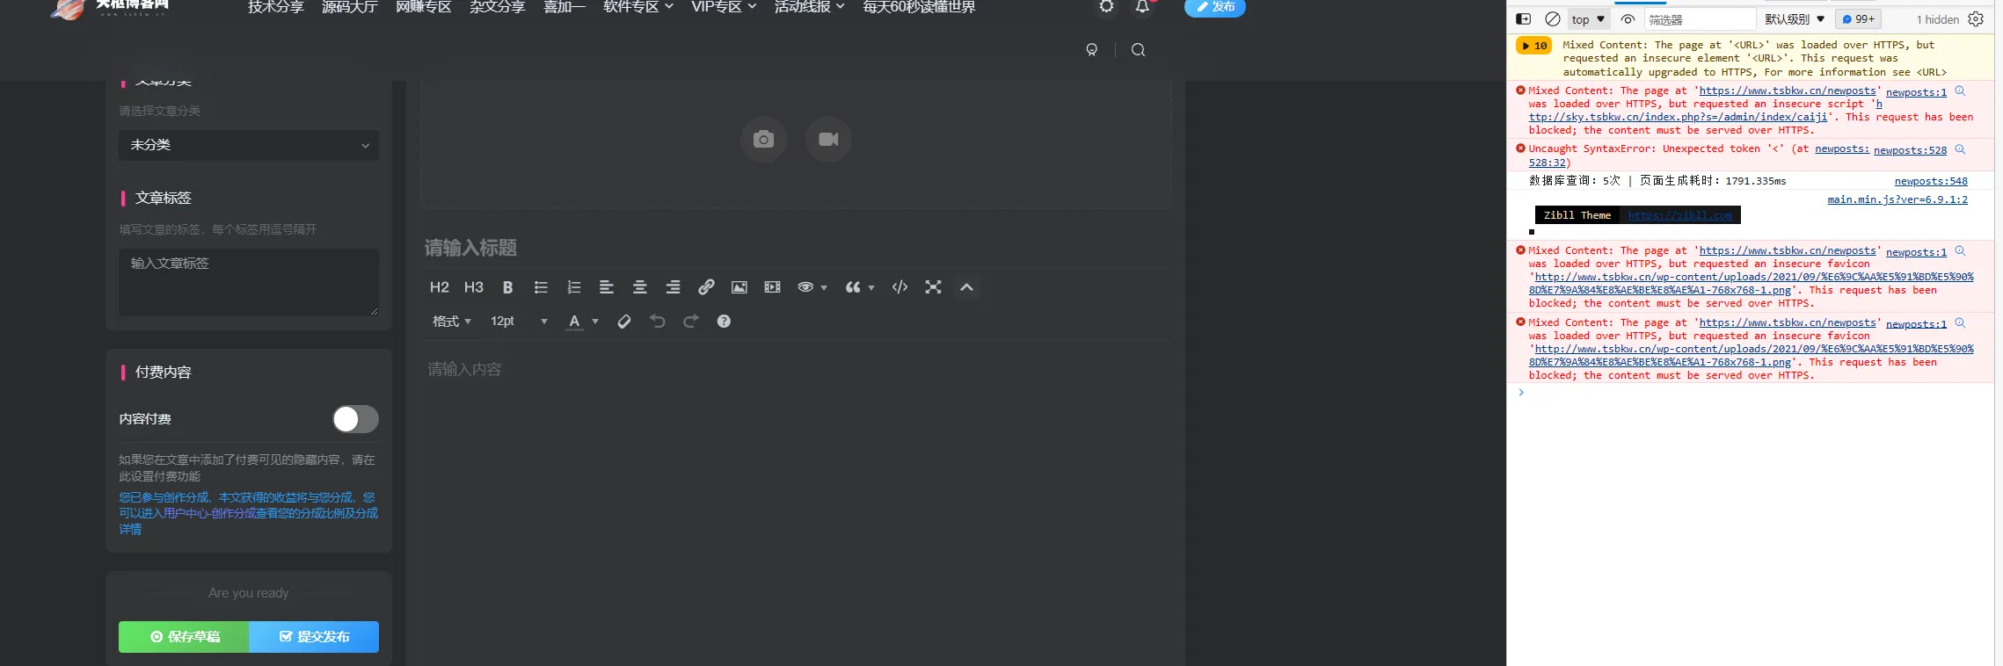Image resolution: width=2003 pixels, height=666 pixels.
Task: Apply the text color A button
Action: 574,322
